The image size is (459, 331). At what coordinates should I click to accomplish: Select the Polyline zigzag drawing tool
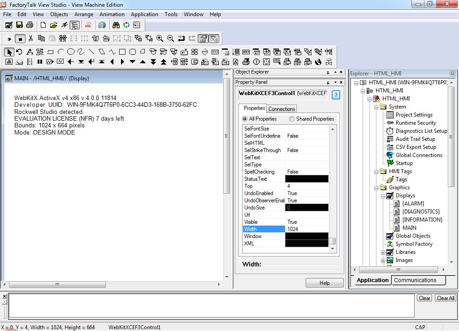(112, 52)
